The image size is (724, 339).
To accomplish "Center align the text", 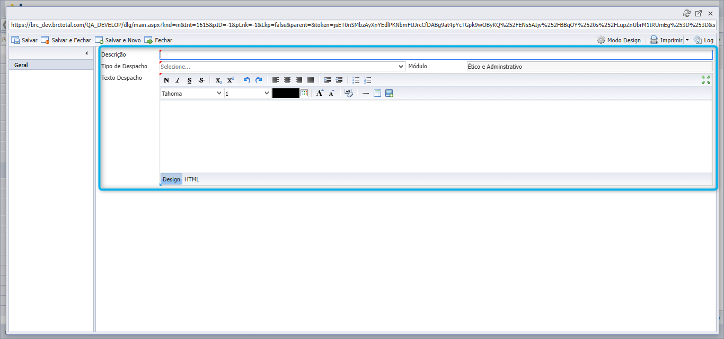I will point(287,80).
